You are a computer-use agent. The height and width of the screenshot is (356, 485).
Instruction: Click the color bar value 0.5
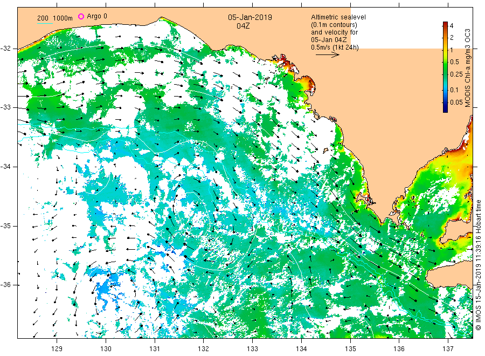[x=454, y=61]
